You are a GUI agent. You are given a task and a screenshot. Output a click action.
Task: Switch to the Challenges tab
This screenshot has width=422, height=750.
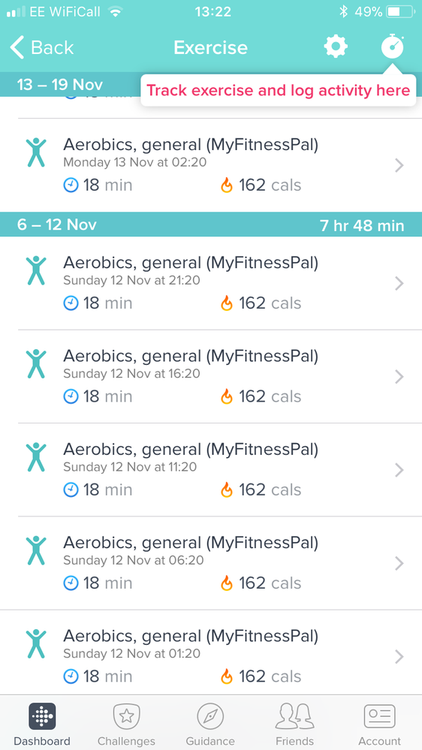point(126,724)
